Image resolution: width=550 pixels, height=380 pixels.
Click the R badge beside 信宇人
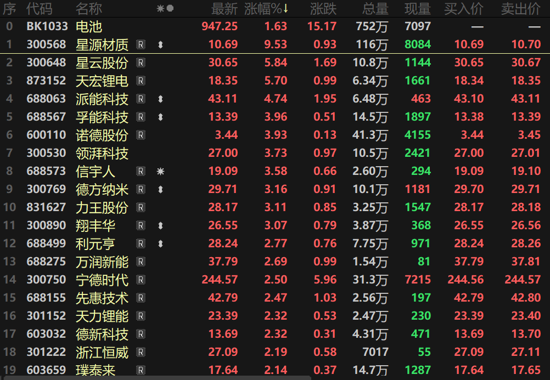pyautogui.click(x=141, y=172)
